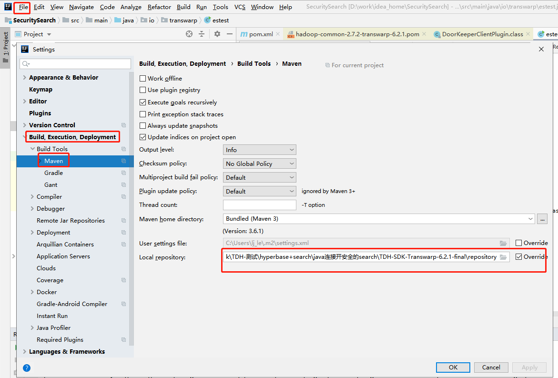Click the search icon in Settings search box
558x378 pixels.
pos(26,64)
